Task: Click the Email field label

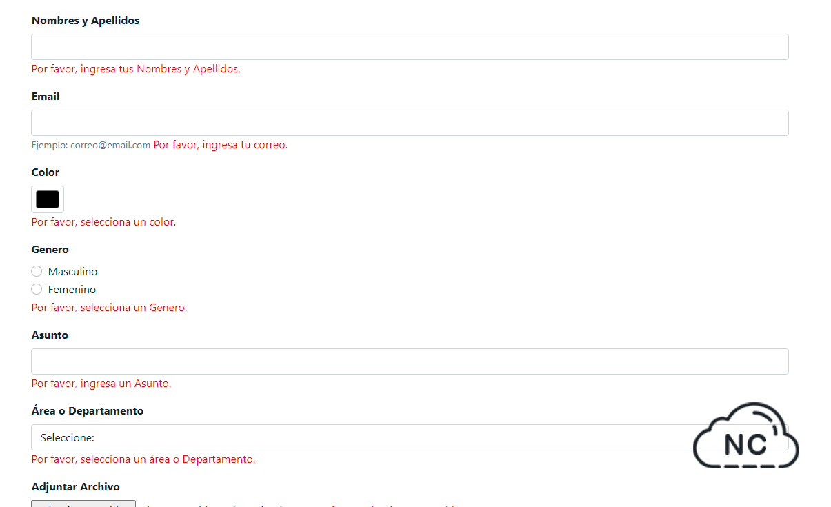Action: tap(45, 96)
